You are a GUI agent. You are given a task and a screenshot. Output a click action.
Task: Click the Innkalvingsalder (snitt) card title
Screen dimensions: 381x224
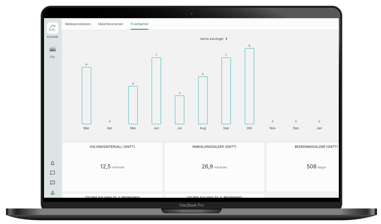[214, 147]
